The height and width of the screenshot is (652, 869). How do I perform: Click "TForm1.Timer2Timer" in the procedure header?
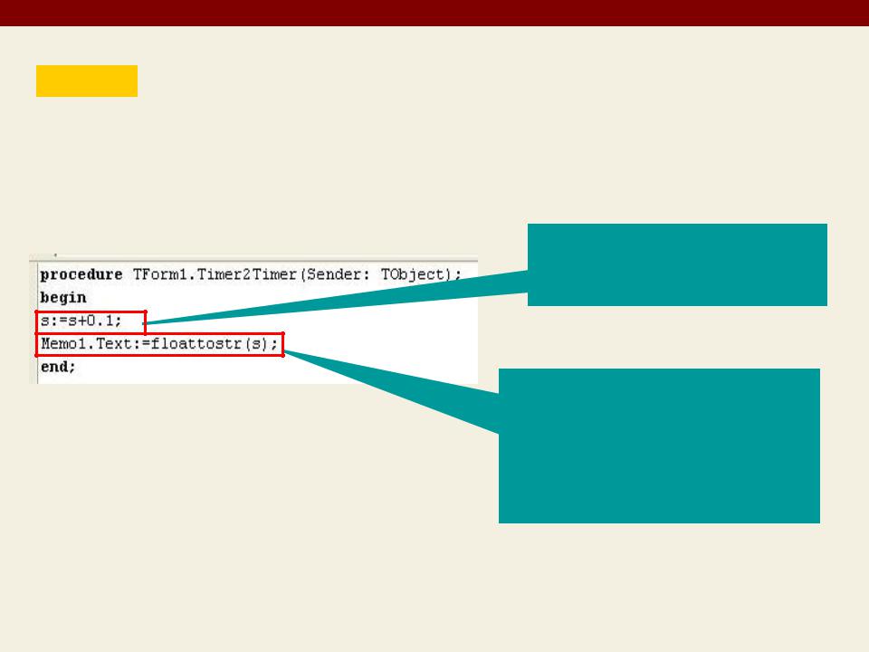(215, 274)
